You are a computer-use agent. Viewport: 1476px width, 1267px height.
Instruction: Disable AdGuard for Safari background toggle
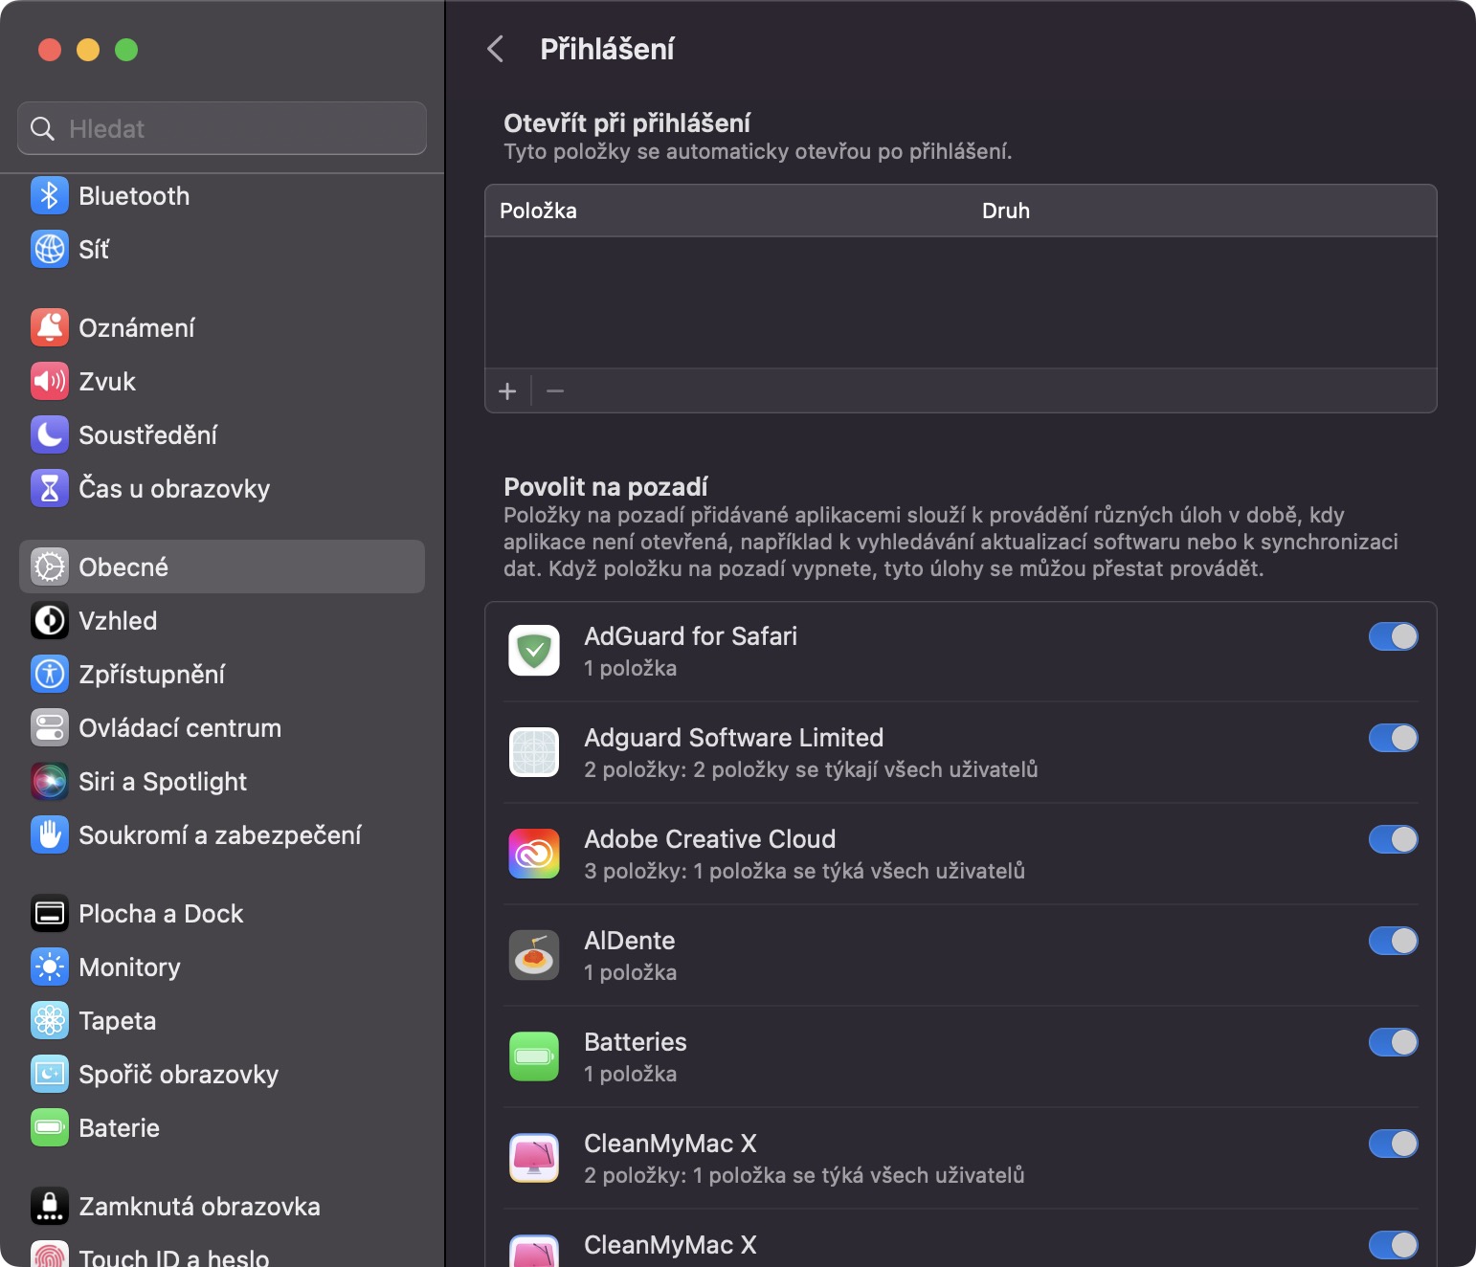click(1393, 636)
